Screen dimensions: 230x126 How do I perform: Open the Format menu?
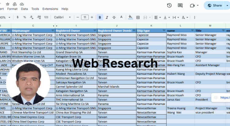tap(12, 9)
